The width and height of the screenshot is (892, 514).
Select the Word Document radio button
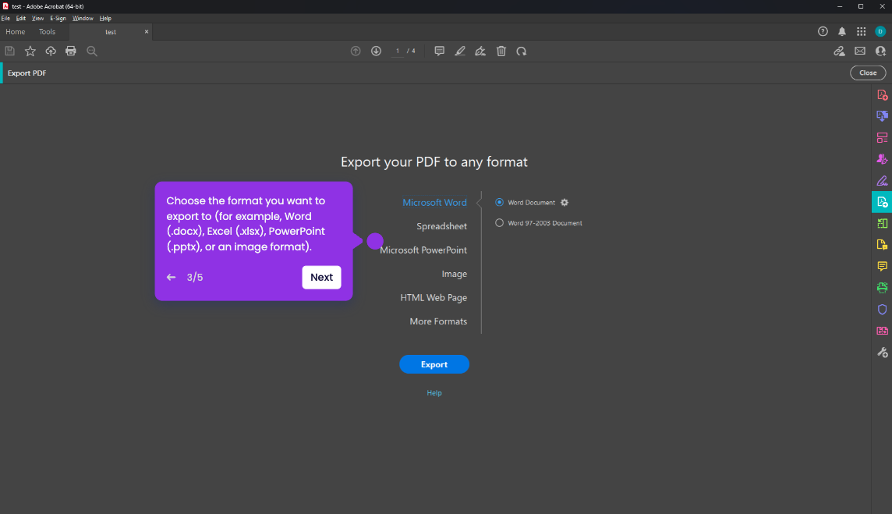tap(500, 202)
